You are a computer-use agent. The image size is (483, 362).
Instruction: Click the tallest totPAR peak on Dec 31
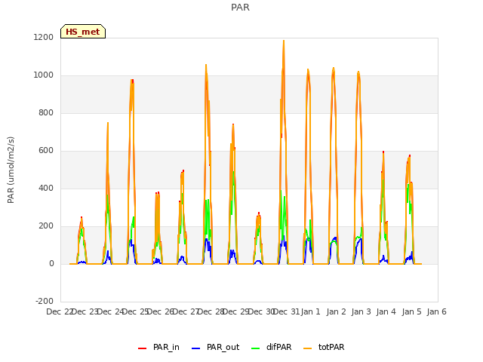284,40
